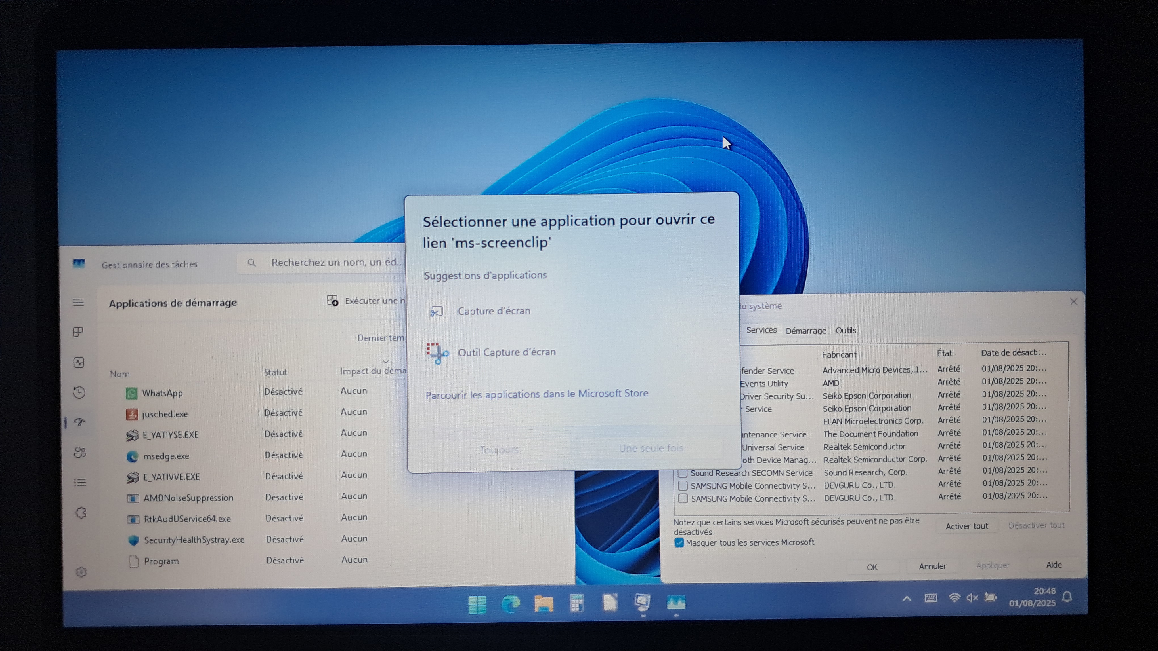The height and width of the screenshot is (651, 1158).
Task: Click the Sound Research, Corp. cell
Action: (865, 472)
